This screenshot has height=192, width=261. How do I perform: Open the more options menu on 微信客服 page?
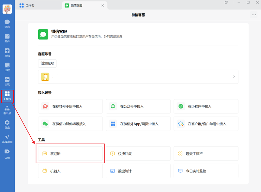tap(253, 15)
